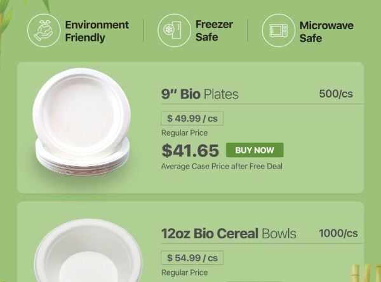381x282 pixels.
Task: Select the Microwave Safe text label
Action: 326,32
